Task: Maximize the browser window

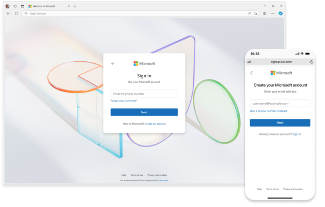Action: [x=273, y=6]
